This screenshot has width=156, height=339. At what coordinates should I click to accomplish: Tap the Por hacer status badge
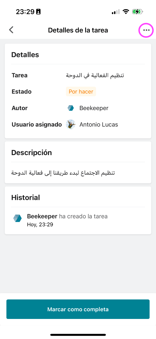pyautogui.click(x=81, y=92)
